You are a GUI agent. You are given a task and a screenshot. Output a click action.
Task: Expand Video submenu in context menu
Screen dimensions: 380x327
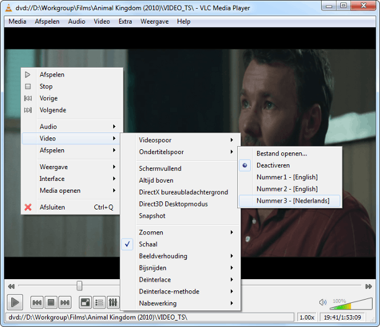tap(71, 139)
